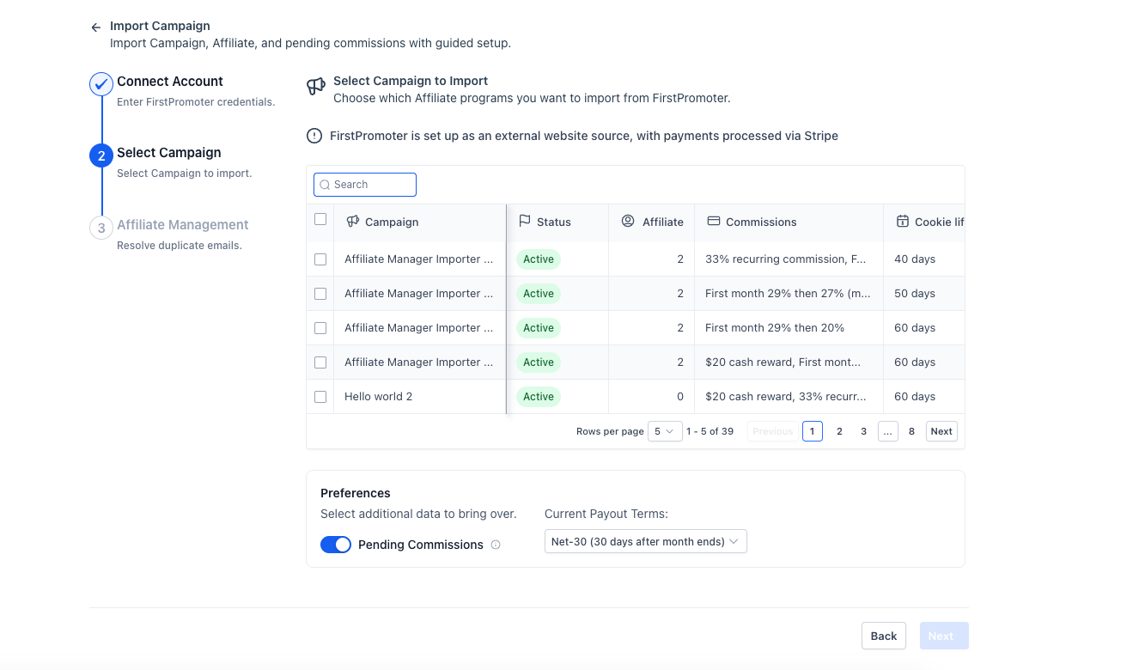The image size is (1139, 670).
Task: Jump to page 8 of campaigns
Action: (911, 431)
